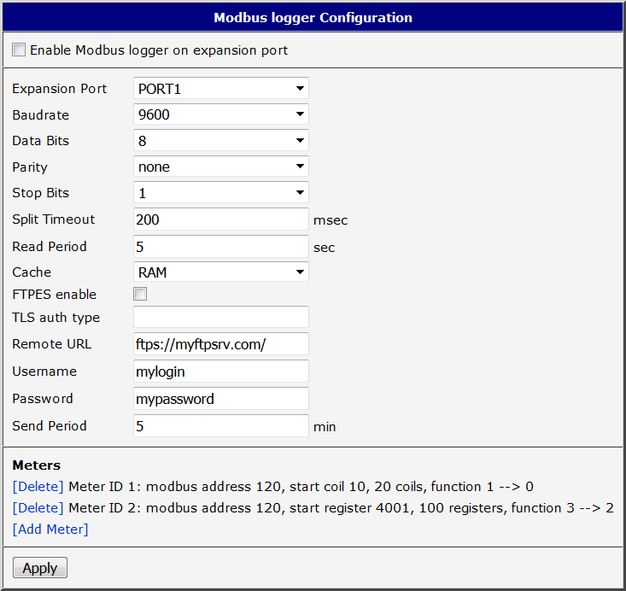Delete Meter ID 2 entry
The image size is (626, 591).
(x=38, y=508)
